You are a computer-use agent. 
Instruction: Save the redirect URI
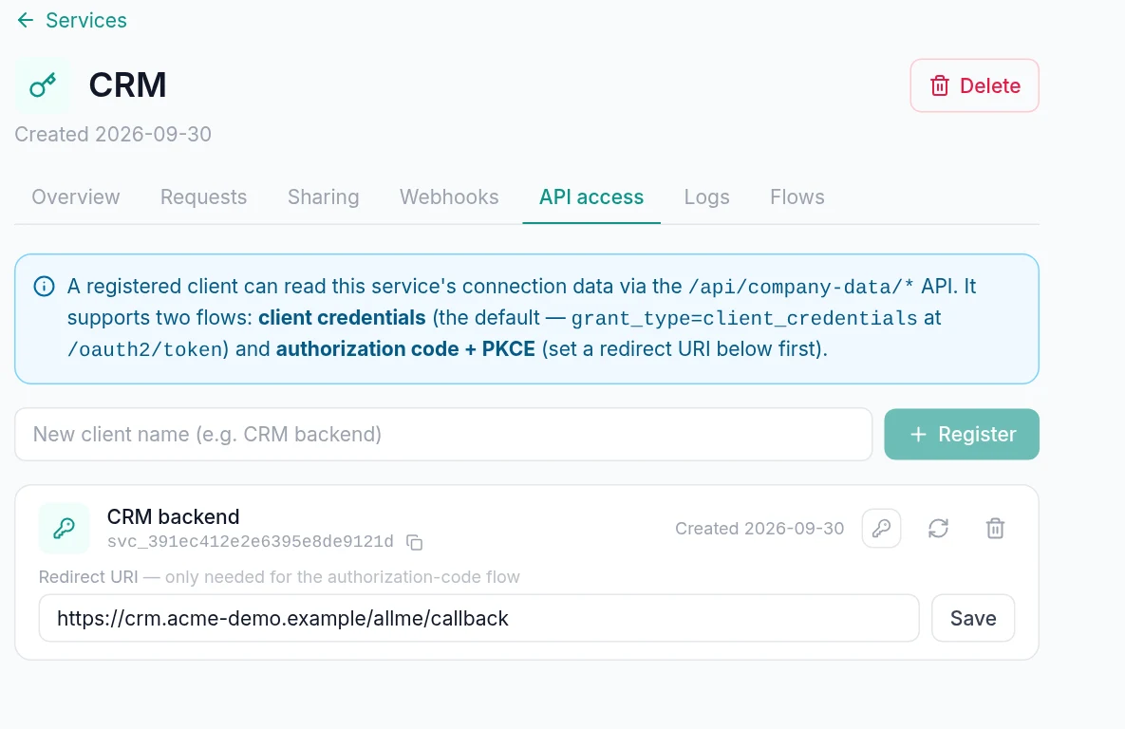tap(973, 618)
